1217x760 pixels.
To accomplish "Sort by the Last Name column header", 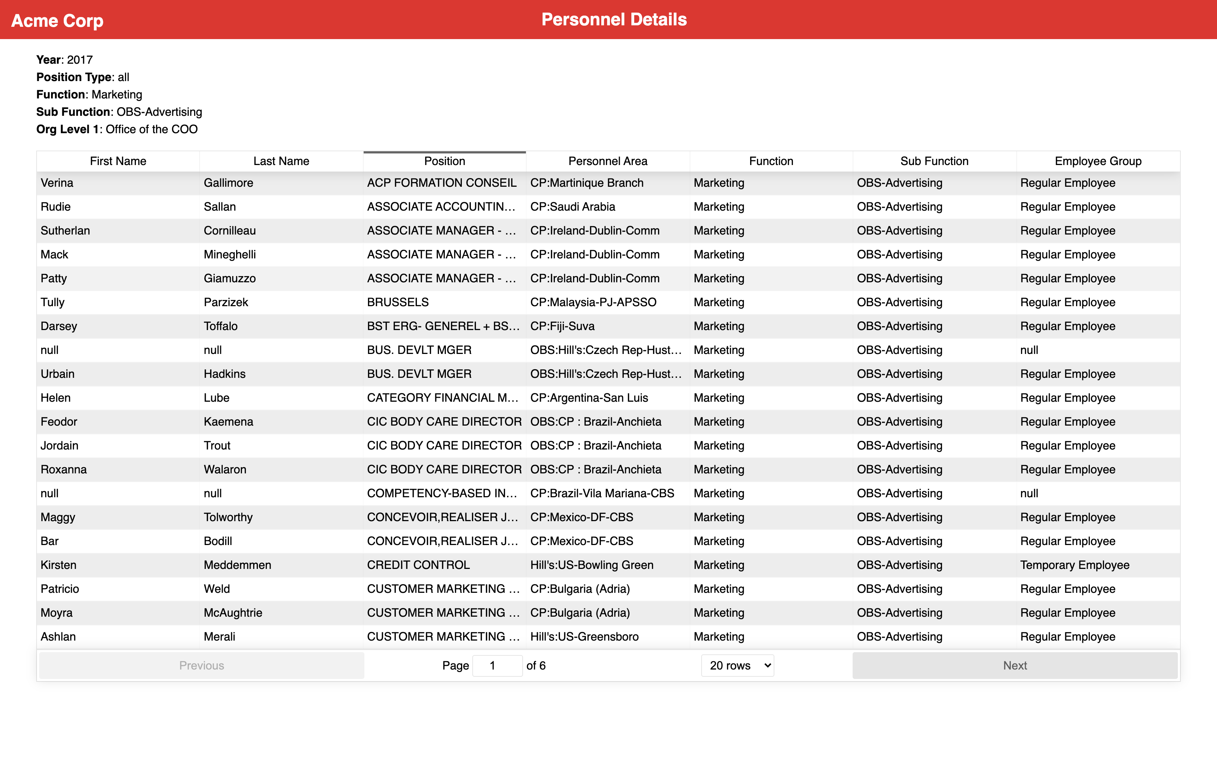I will 281,161.
